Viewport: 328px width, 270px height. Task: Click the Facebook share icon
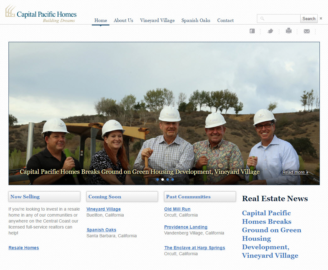(x=252, y=31)
